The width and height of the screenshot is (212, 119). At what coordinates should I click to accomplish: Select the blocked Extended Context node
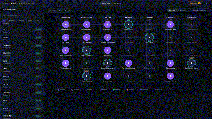tap(87, 63)
